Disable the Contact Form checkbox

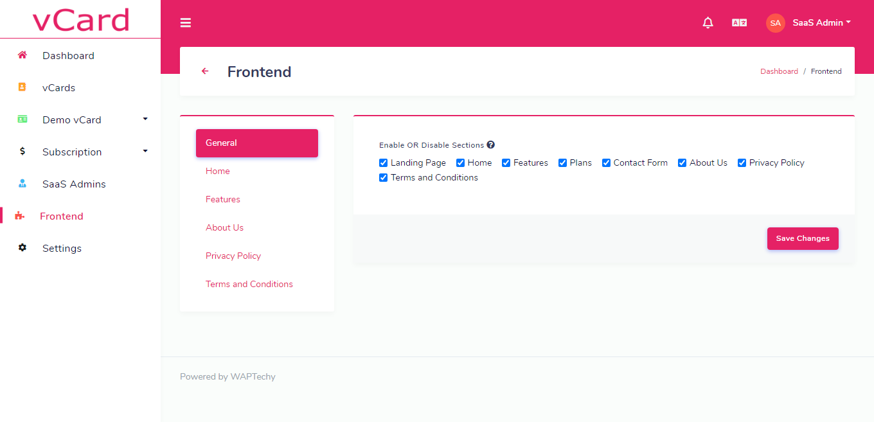pos(606,163)
